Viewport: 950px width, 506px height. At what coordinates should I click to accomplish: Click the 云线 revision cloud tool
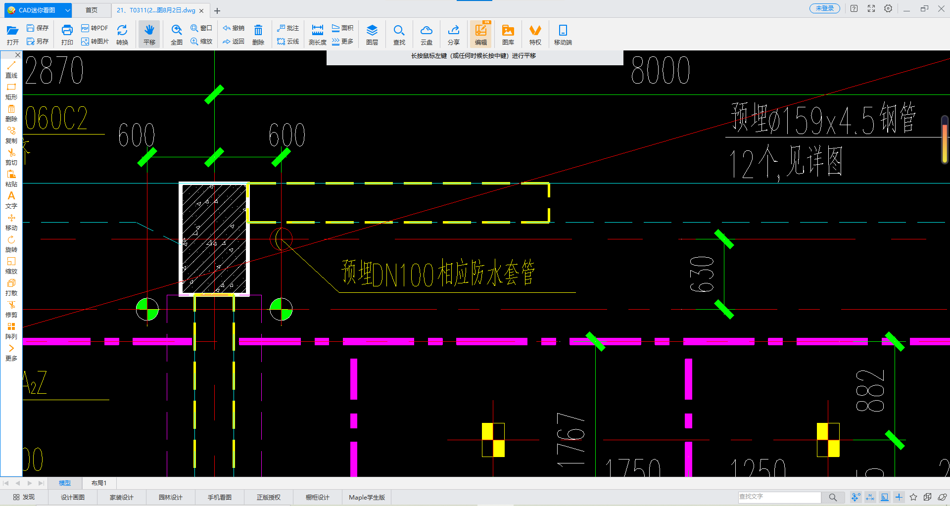click(288, 42)
